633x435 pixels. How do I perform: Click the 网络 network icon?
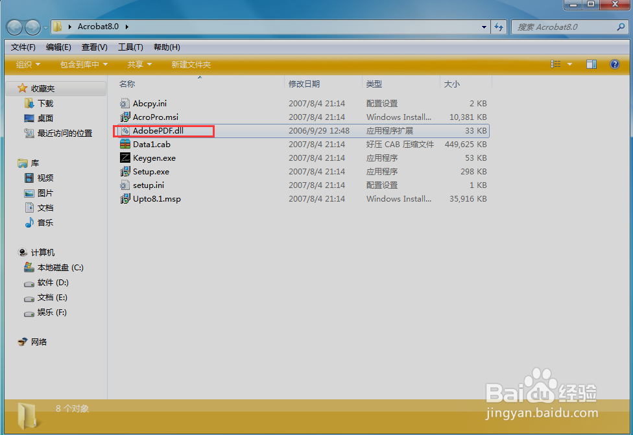(x=23, y=342)
